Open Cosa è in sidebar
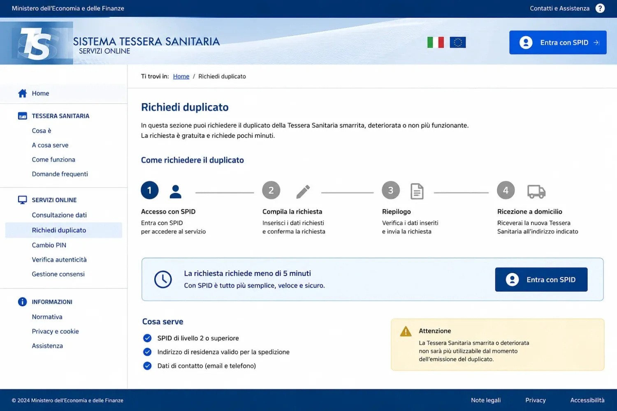 tap(42, 131)
